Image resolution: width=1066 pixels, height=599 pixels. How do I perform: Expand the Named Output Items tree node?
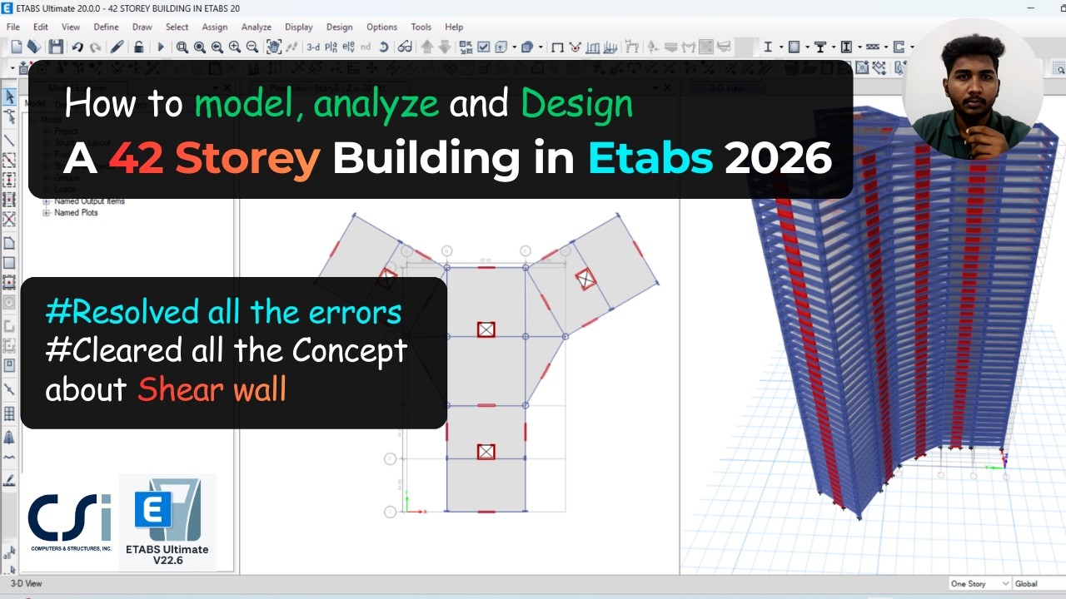(47, 201)
